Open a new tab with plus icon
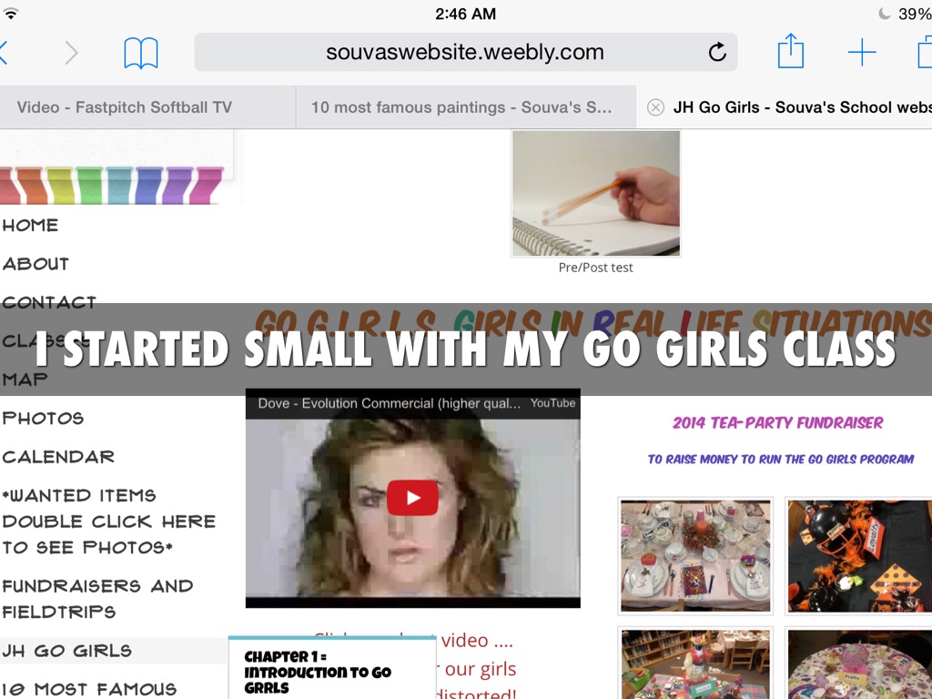Image resolution: width=932 pixels, height=699 pixels. click(x=861, y=53)
